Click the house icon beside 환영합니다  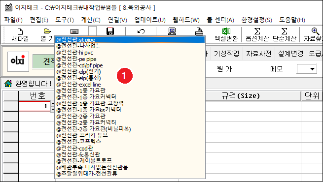pyautogui.click(x=8, y=84)
